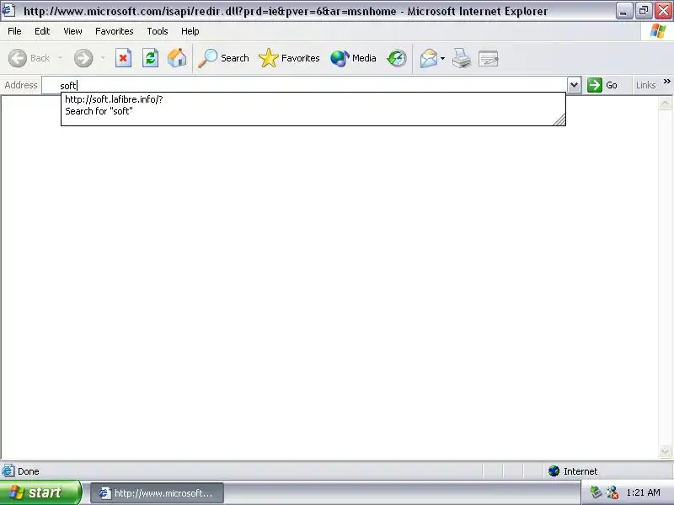The image size is (674, 505).
Task: Open the Windows Start menu
Action: [40, 492]
